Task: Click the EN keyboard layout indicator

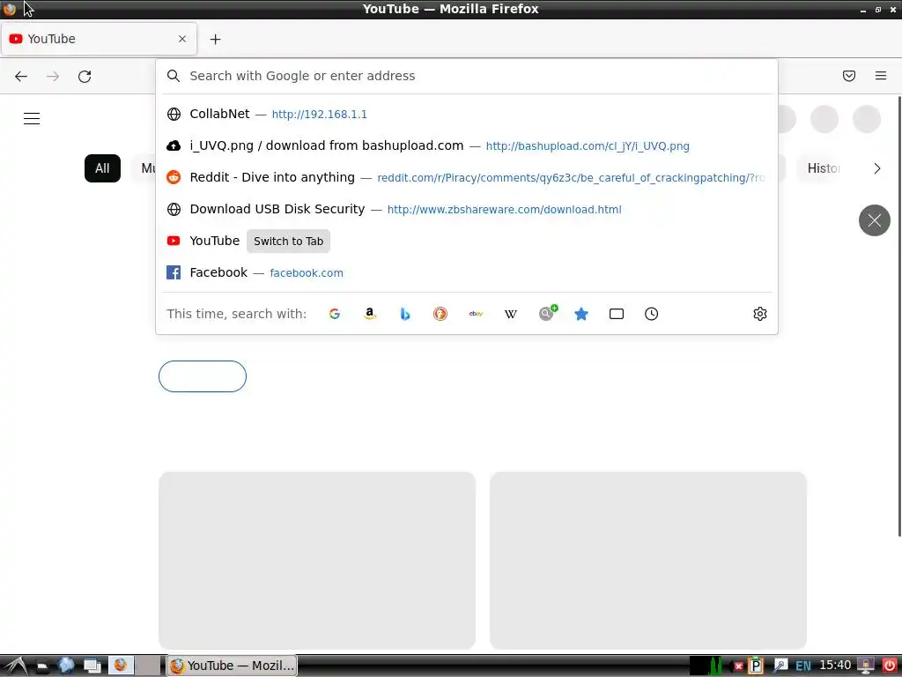Action: 803,666
